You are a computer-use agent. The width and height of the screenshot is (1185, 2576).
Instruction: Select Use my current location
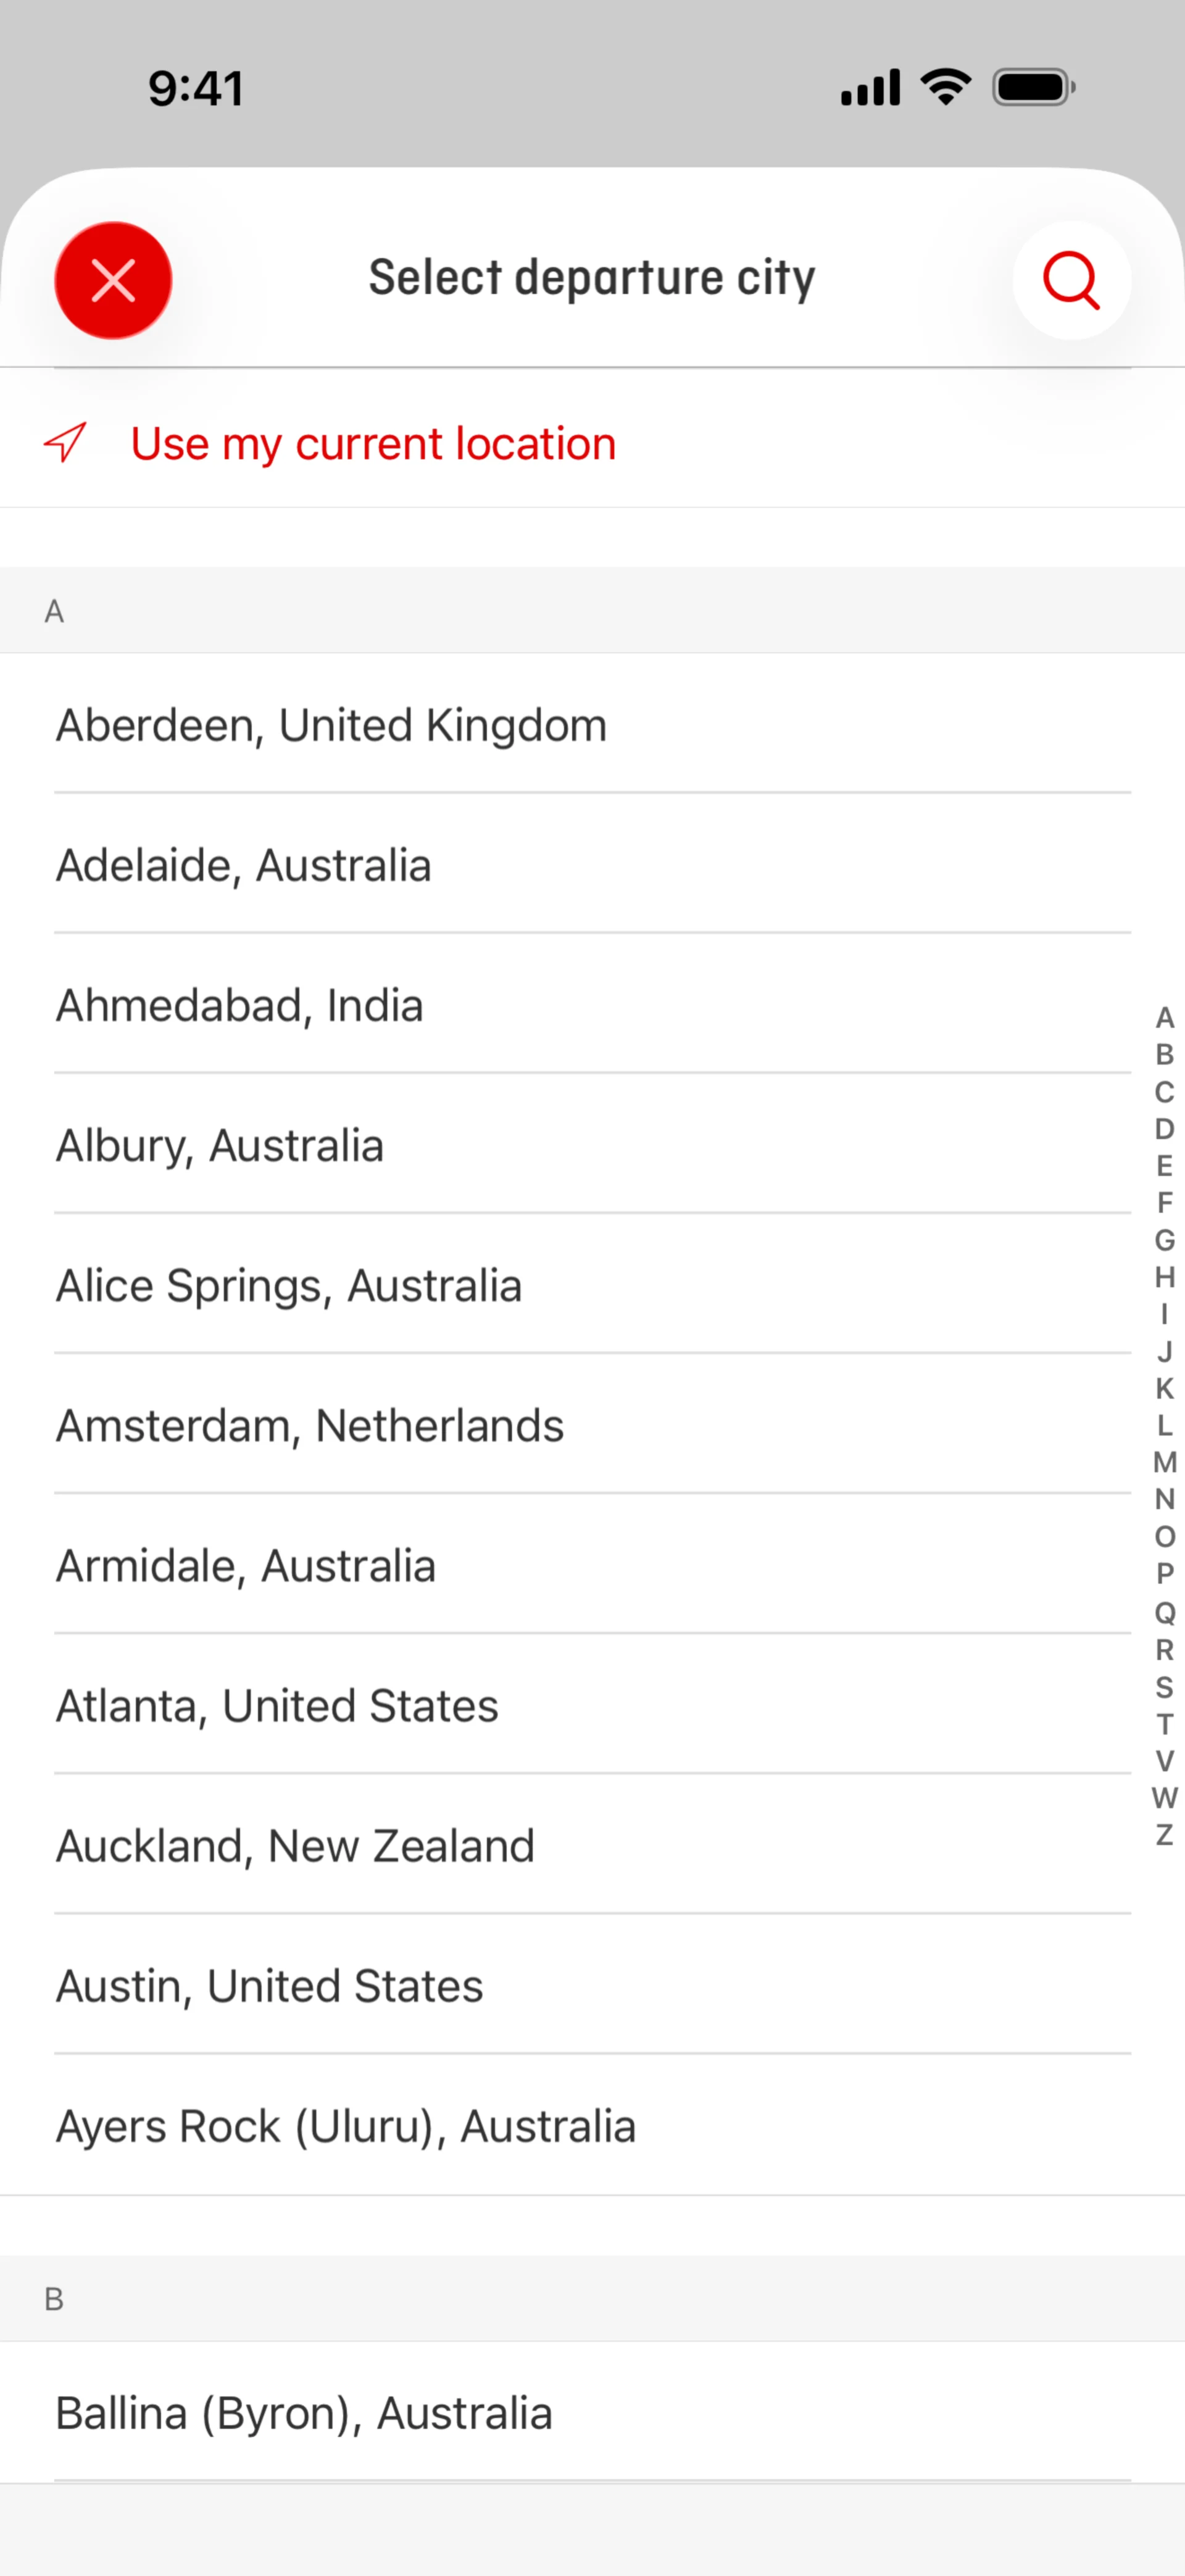pyautogui.click(x=373, y=444)
